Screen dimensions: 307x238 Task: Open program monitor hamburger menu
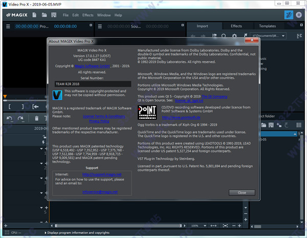[8, 26]
